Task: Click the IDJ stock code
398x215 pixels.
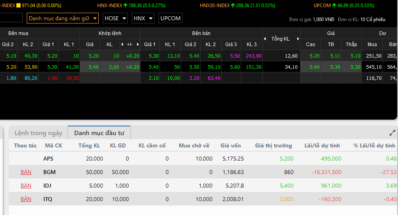Action: 47,186
